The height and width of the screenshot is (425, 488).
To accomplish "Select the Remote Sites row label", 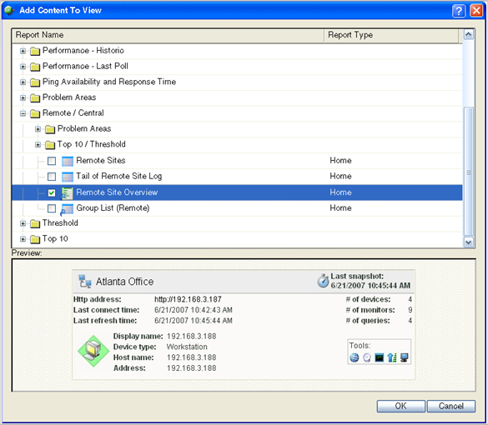I will coord(101,161).
